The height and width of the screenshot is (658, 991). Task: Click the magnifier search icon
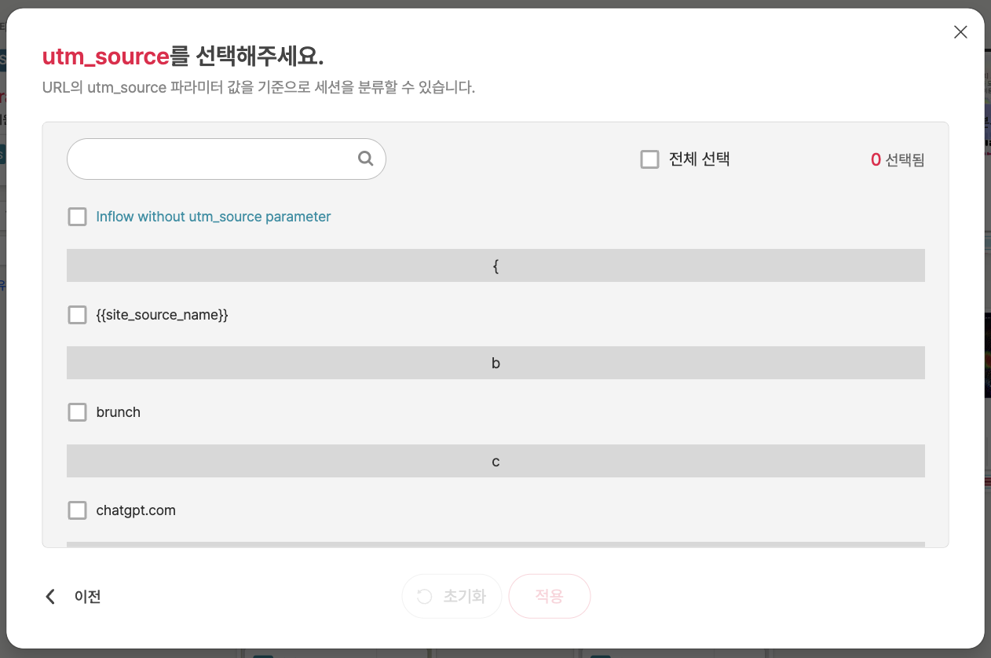click(x=365, y=159)
